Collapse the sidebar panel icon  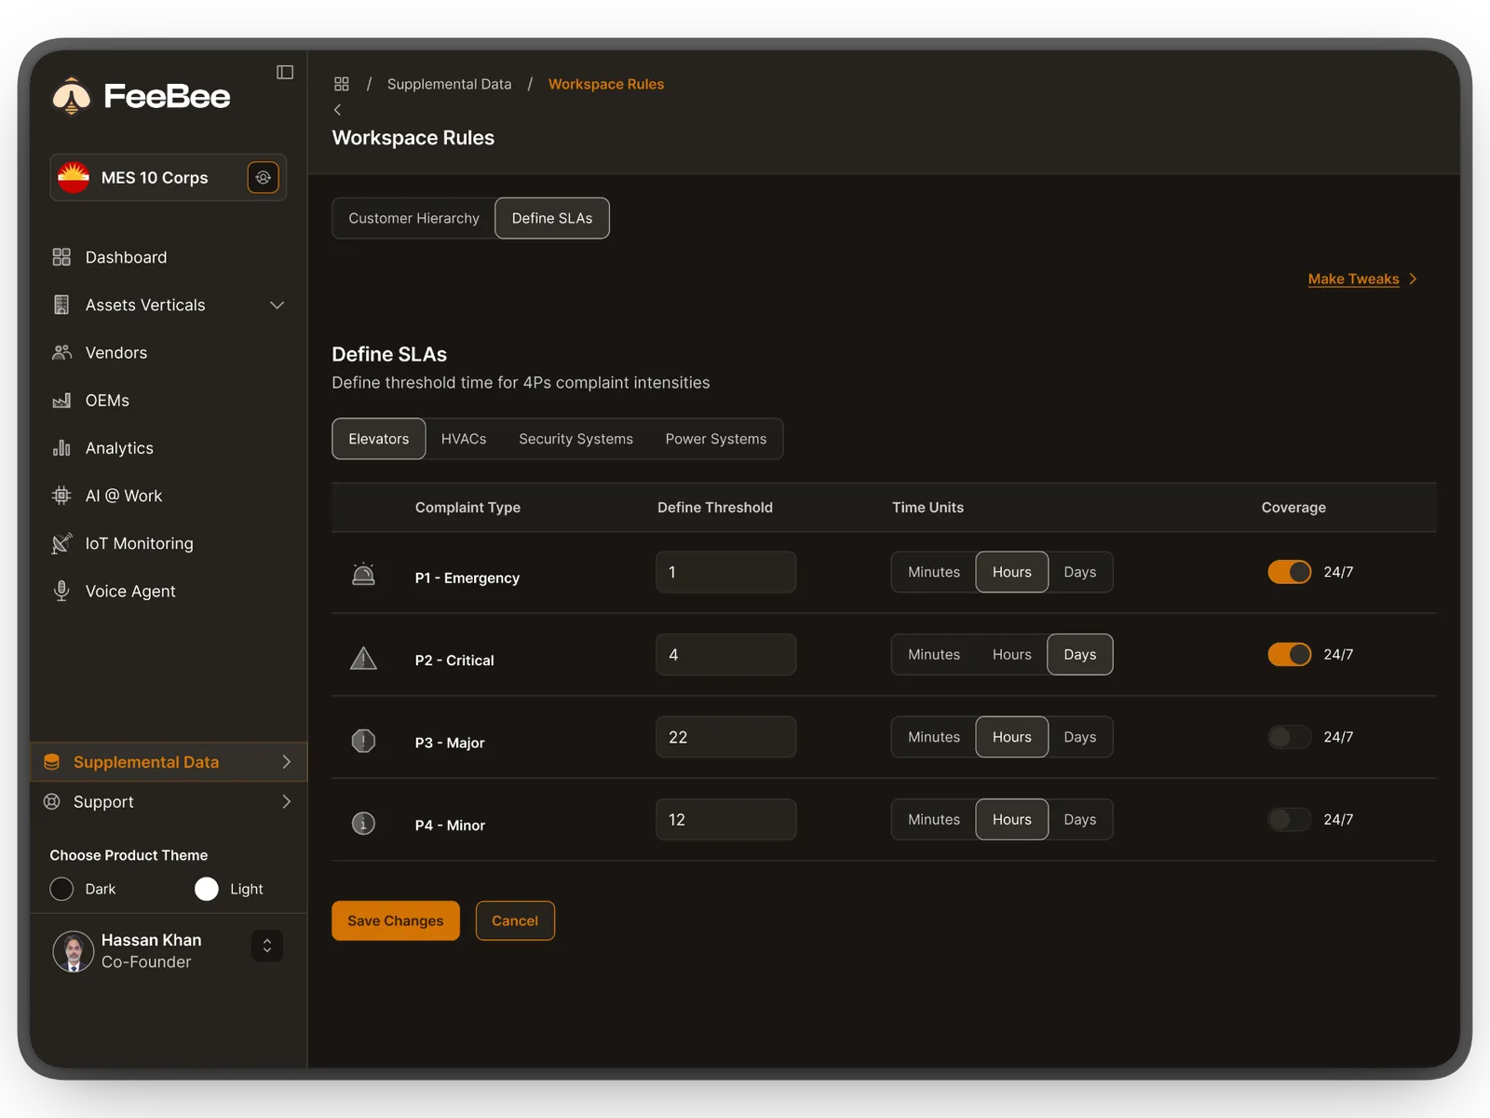[285, 72]
